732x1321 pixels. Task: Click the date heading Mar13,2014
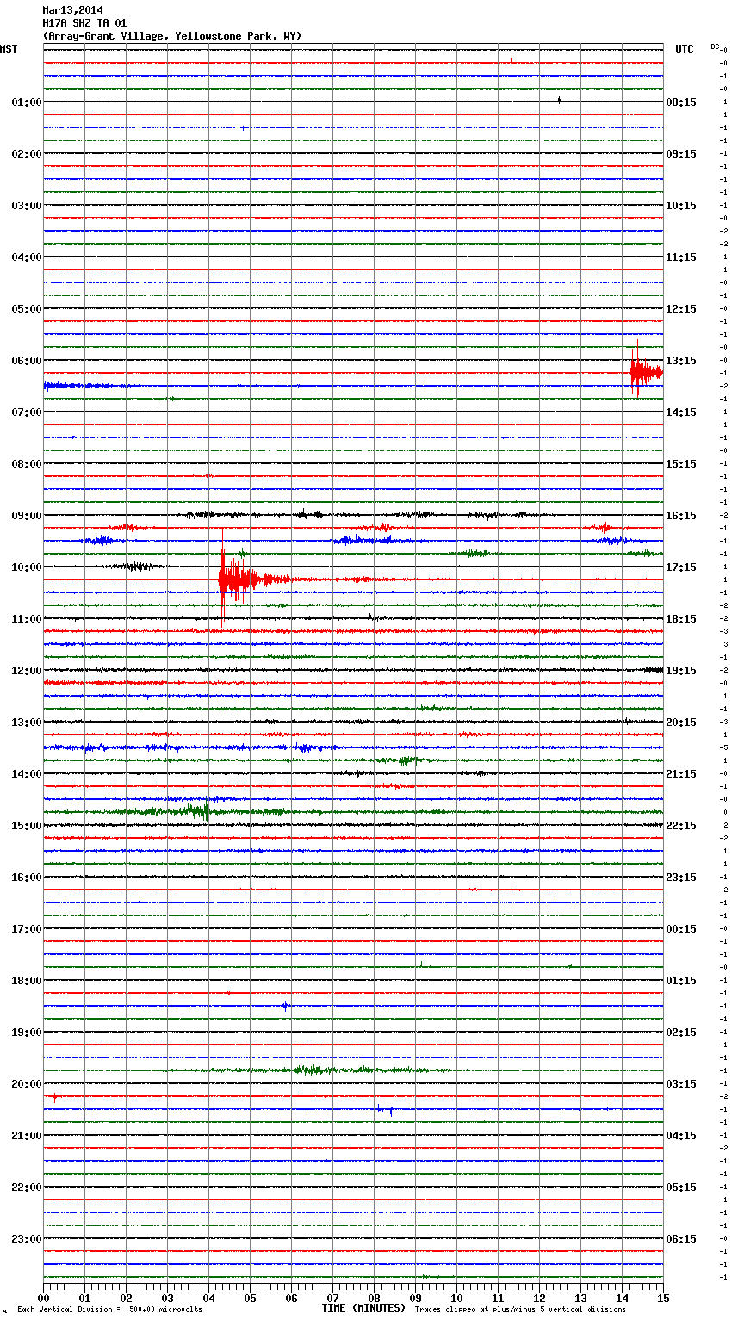click(x=72, y=10)
